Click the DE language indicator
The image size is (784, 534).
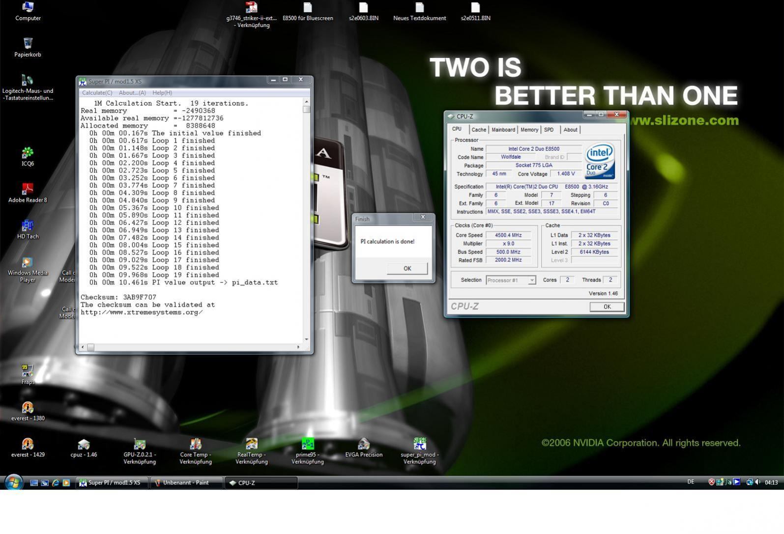[x=691, y=482]
